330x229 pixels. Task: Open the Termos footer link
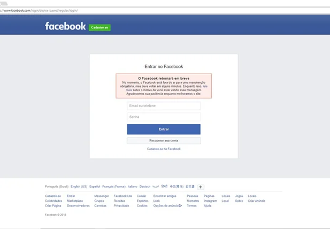pos(191,206)
